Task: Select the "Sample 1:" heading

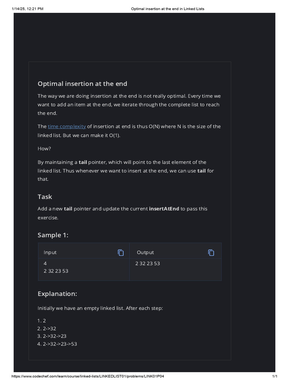Action: pos(53,235)
